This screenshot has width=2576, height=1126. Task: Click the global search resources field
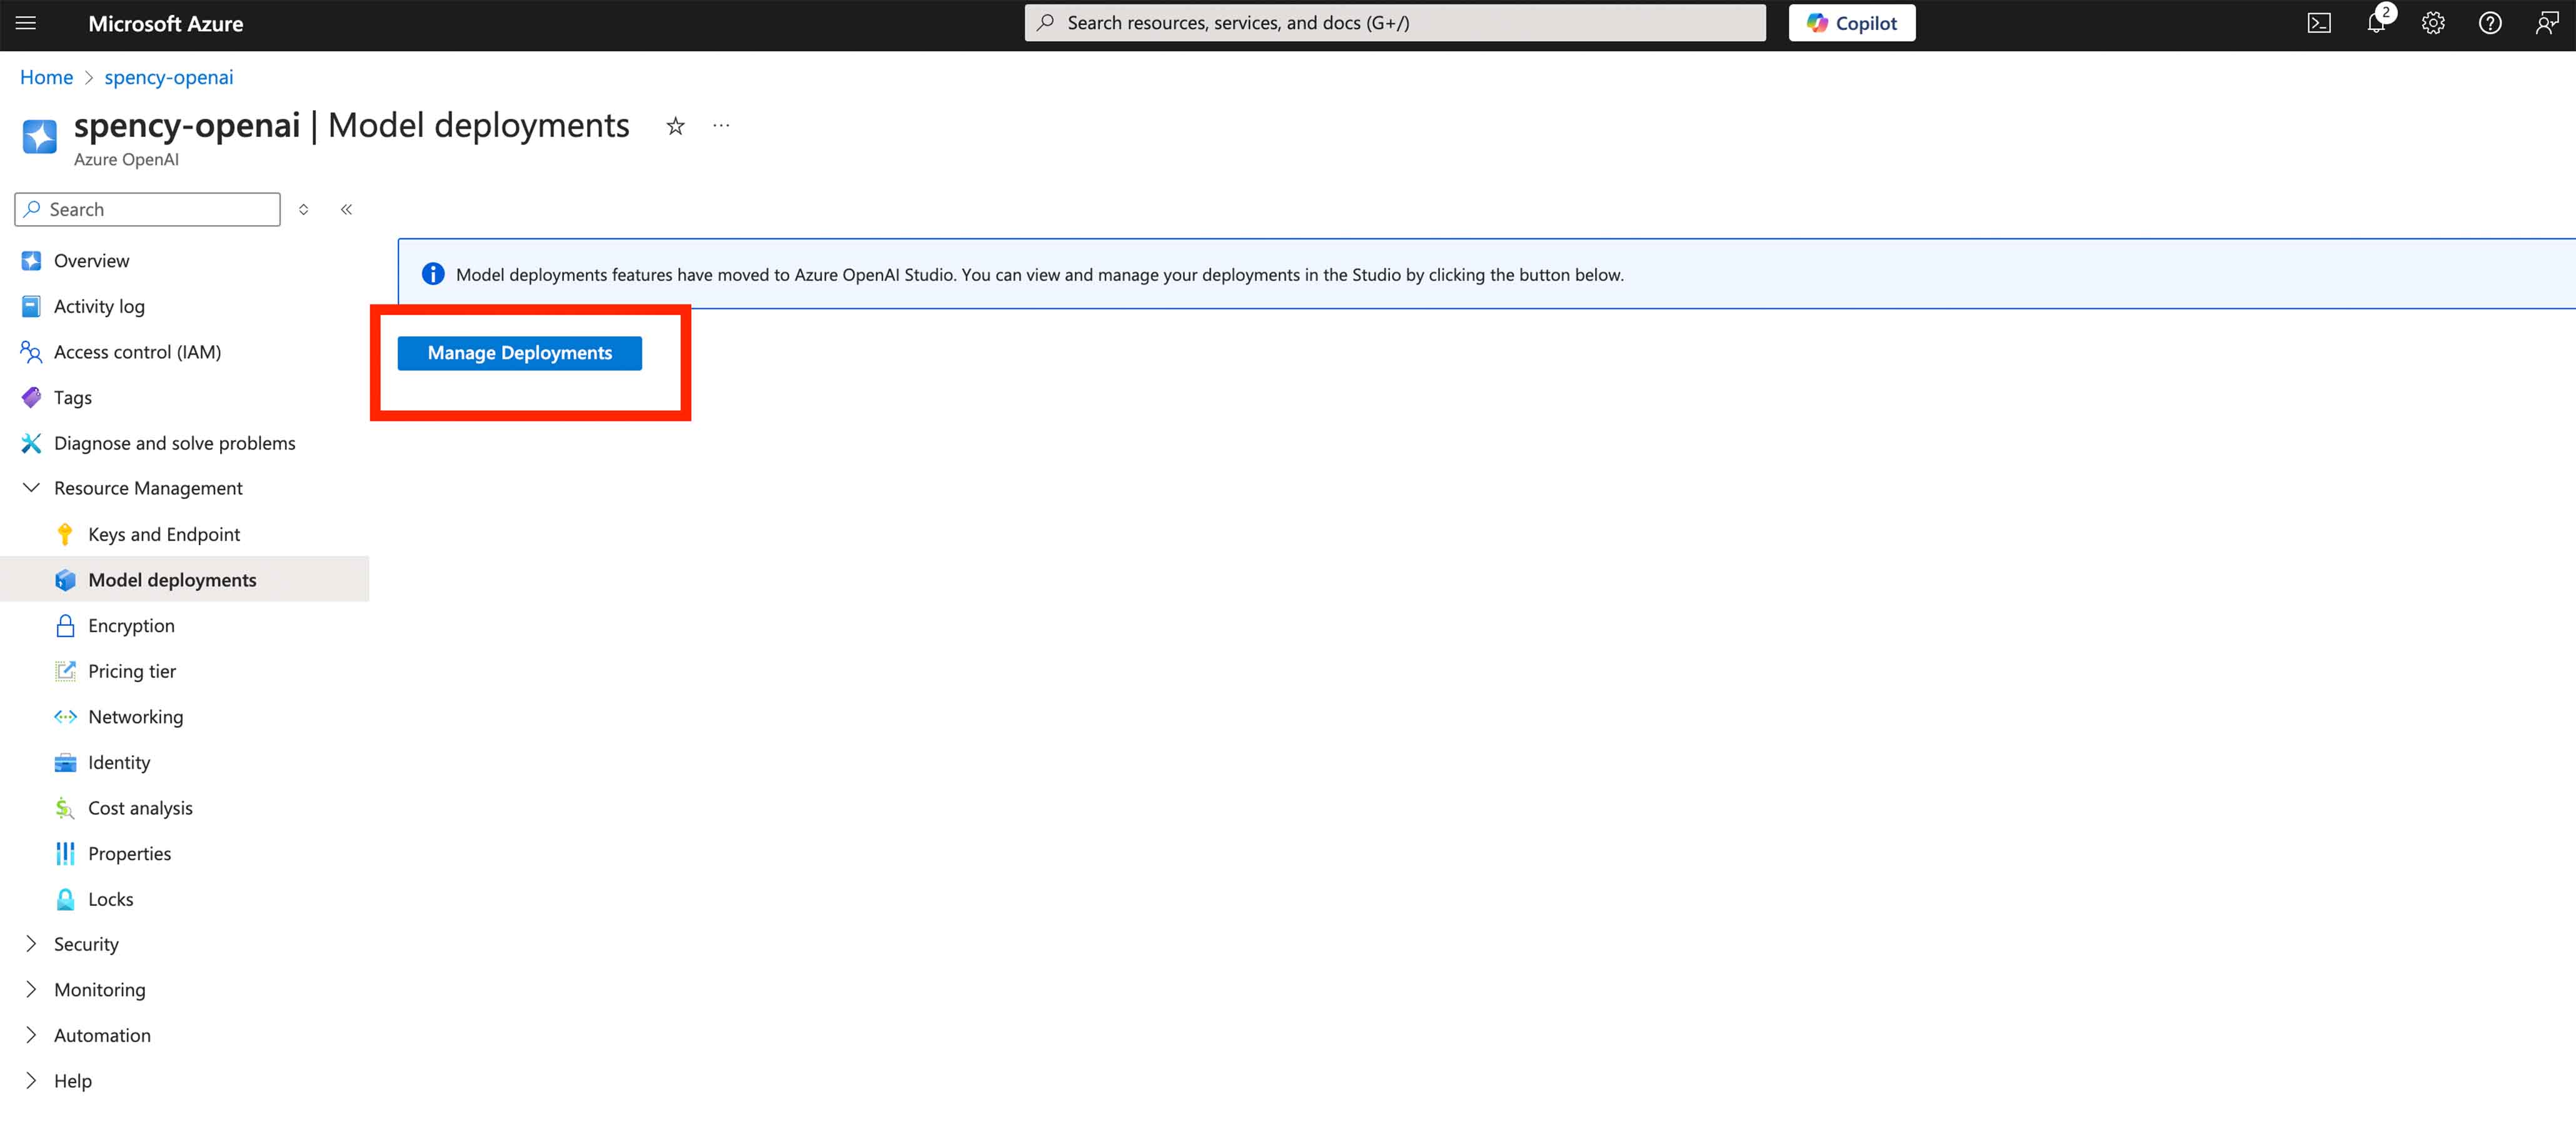click(1394, 23)
